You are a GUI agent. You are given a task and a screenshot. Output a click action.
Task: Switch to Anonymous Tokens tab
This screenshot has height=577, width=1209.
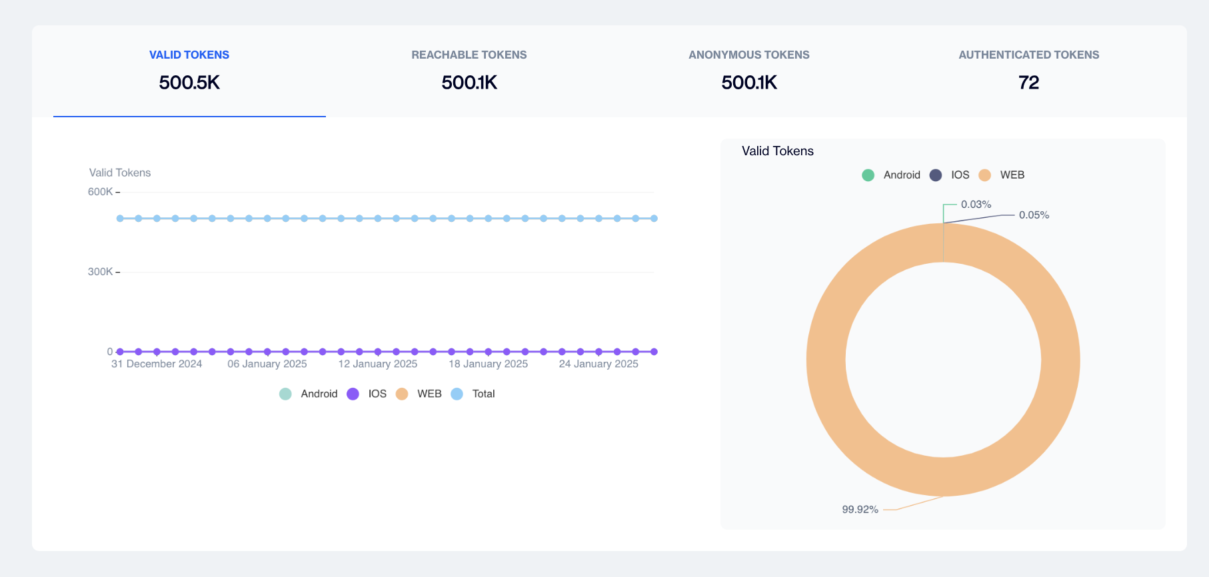click(749, 71)
